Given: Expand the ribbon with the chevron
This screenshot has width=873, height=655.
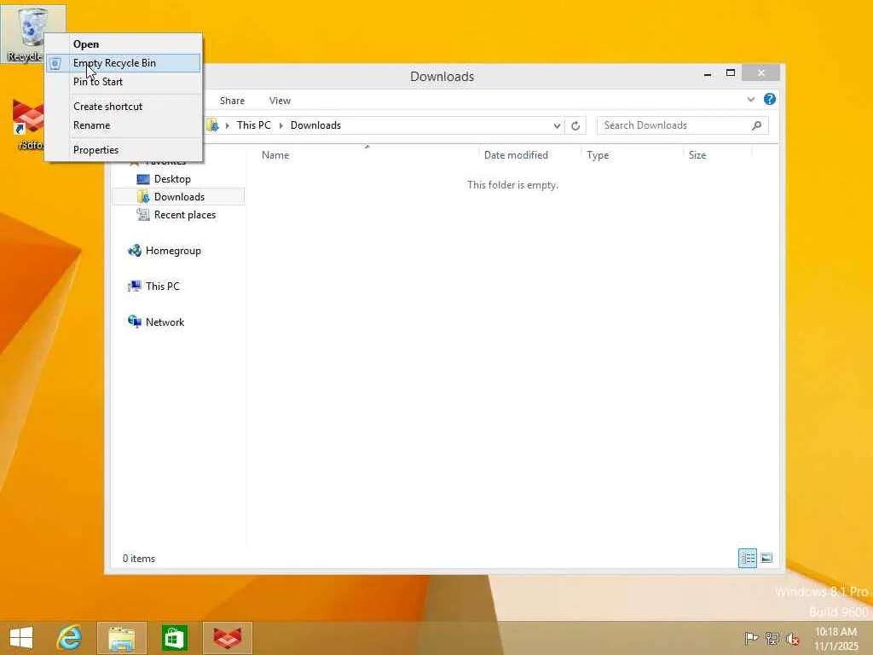Looking at the screenshot, I should click(750, 100).
